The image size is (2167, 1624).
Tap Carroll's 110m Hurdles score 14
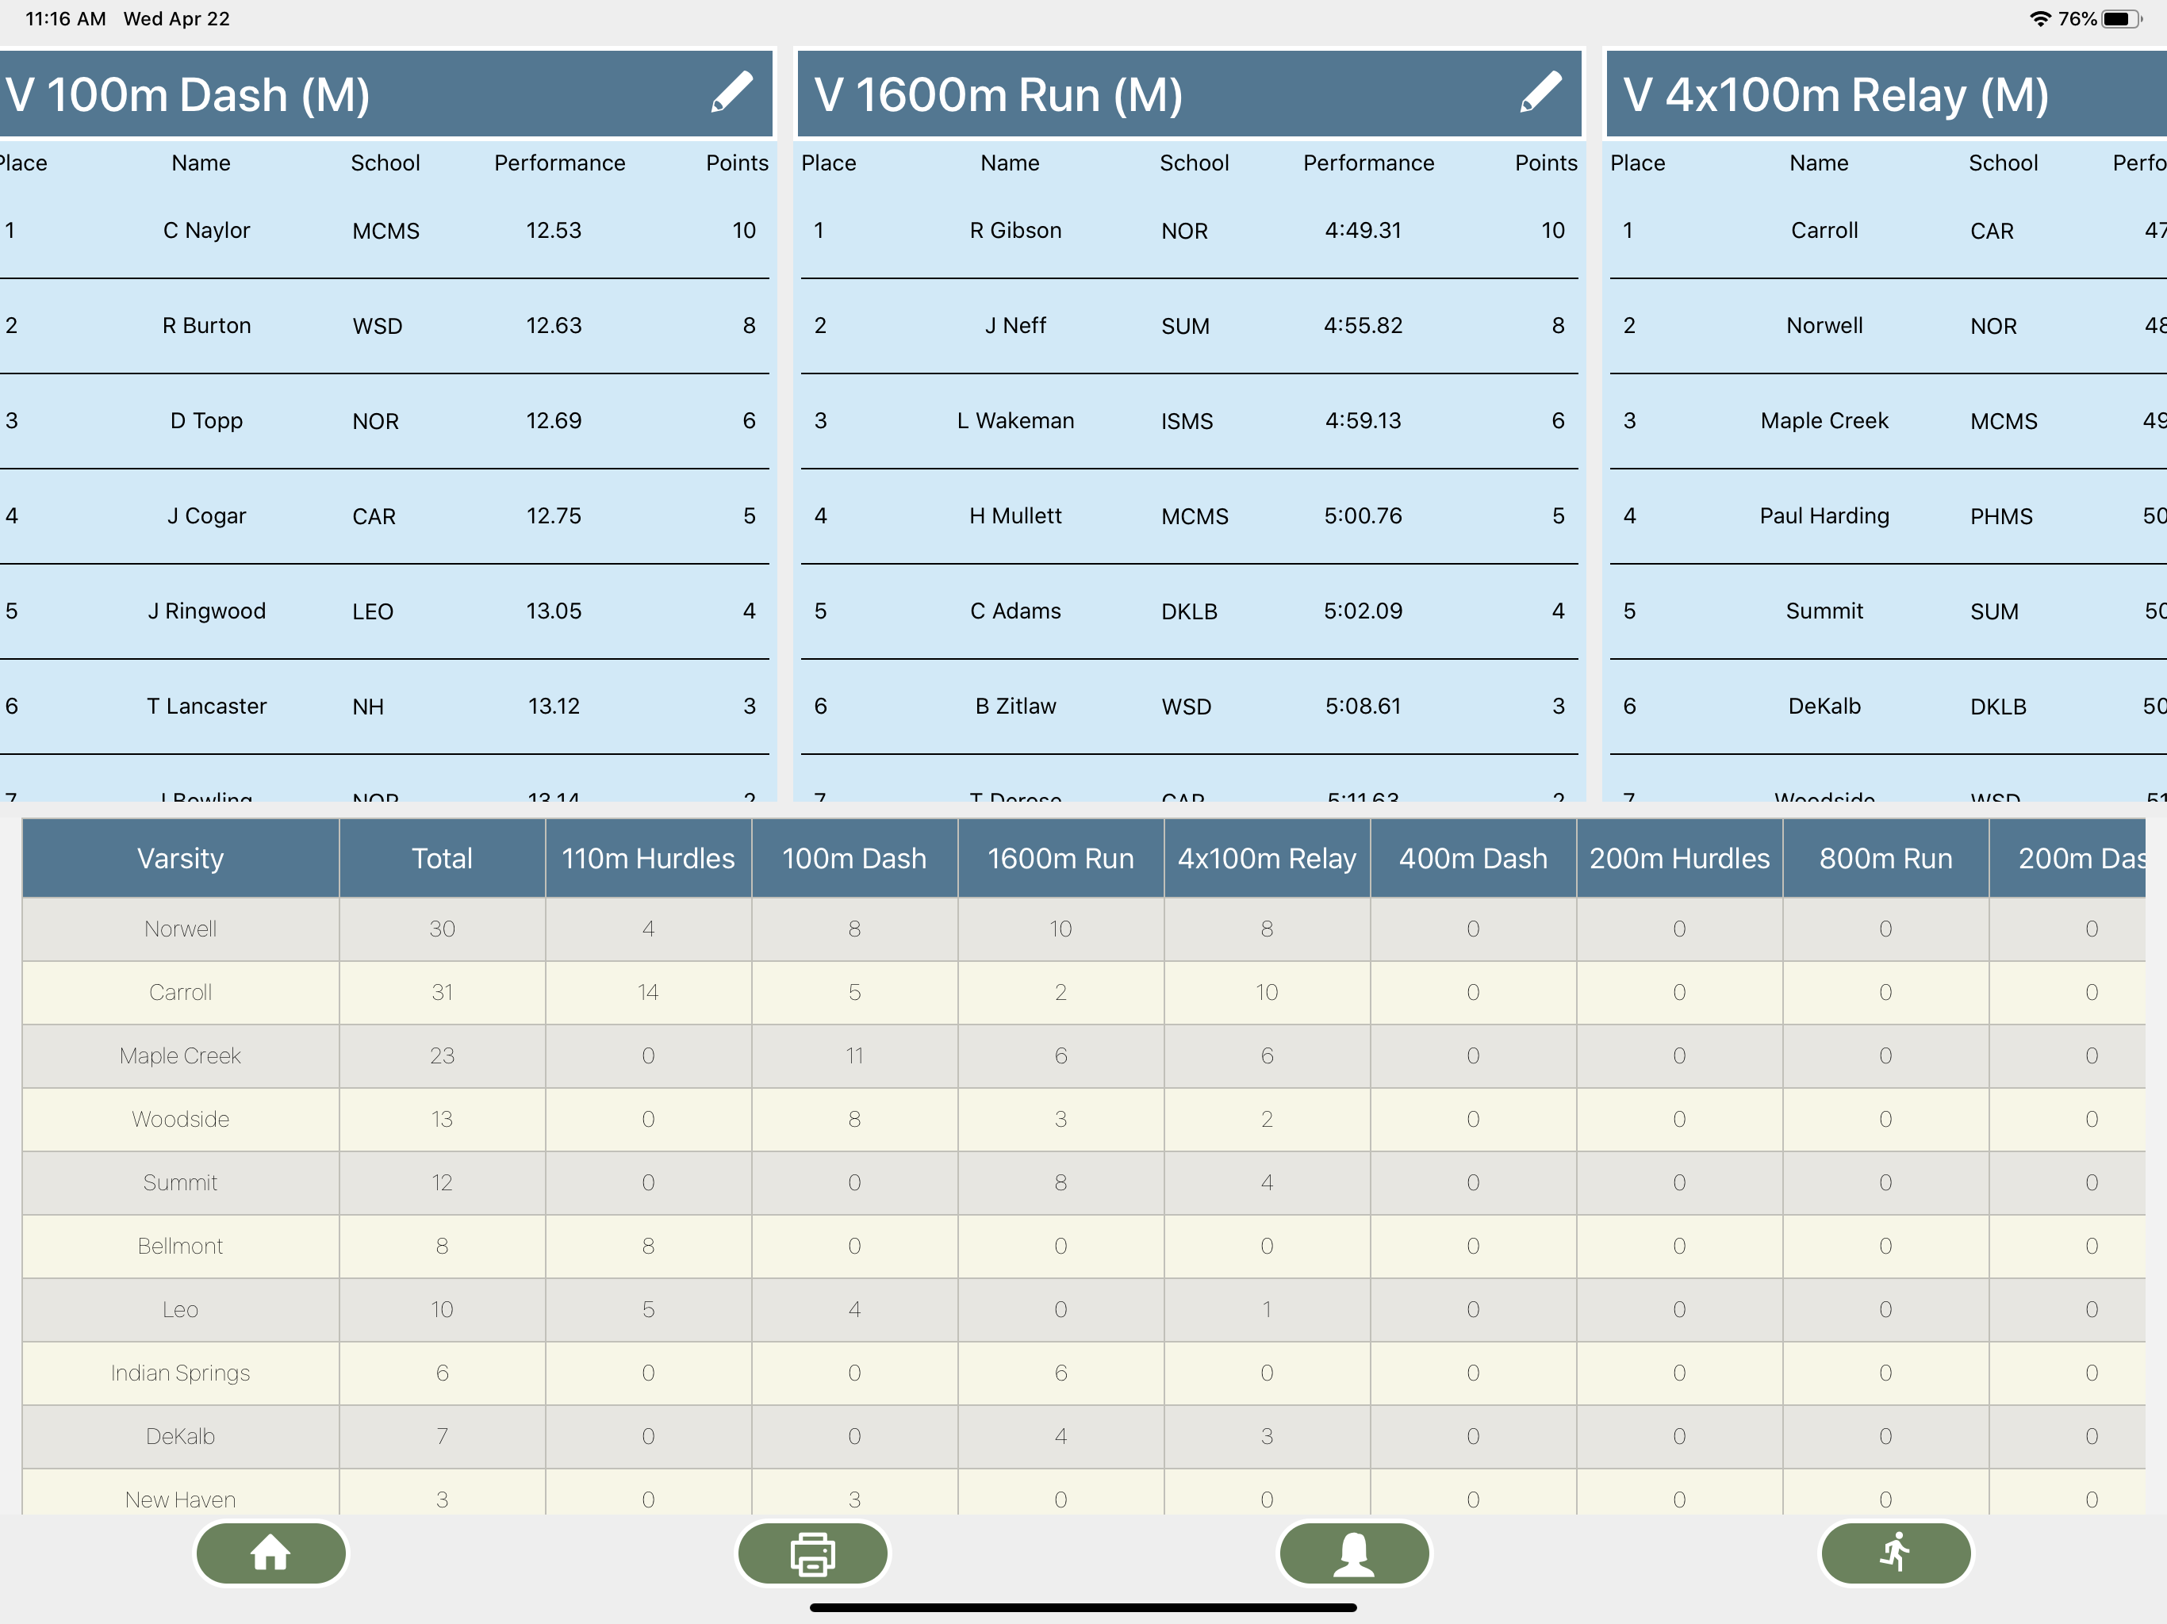[x=649, y=992]
